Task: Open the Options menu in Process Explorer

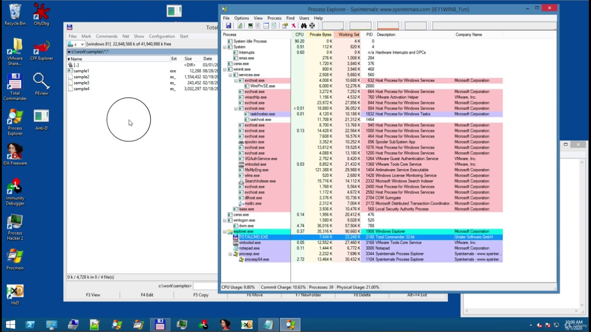Action: tap(241, 18)
